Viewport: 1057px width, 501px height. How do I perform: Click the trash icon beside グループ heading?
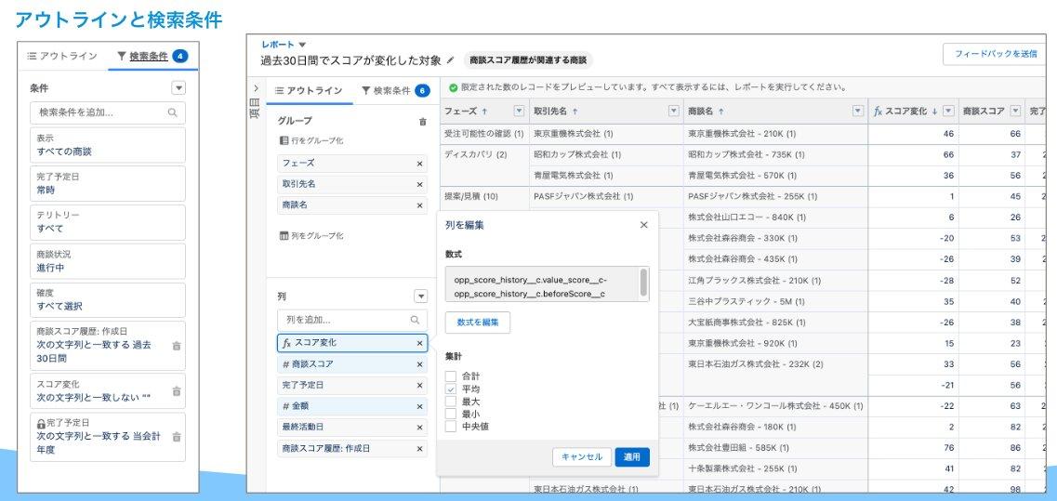(x=423, y=122)
